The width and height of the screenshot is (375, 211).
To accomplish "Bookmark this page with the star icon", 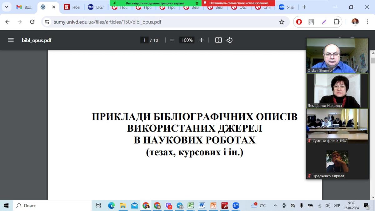I will click(282, 22).
